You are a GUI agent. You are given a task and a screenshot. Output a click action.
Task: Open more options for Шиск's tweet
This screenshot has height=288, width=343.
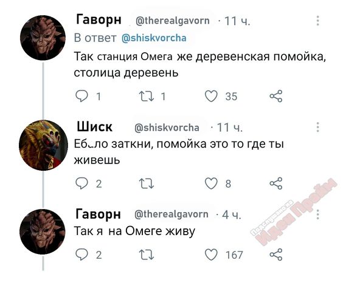click(x=317, y=127)
